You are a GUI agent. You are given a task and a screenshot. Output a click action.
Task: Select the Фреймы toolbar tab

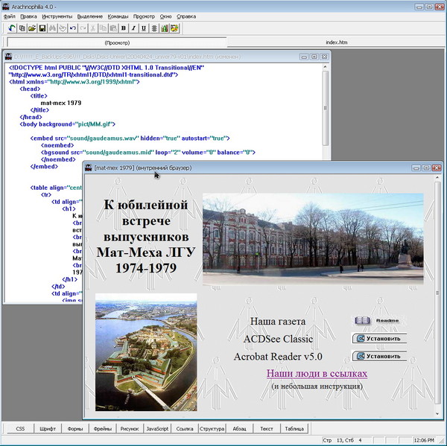click(102, 428)
